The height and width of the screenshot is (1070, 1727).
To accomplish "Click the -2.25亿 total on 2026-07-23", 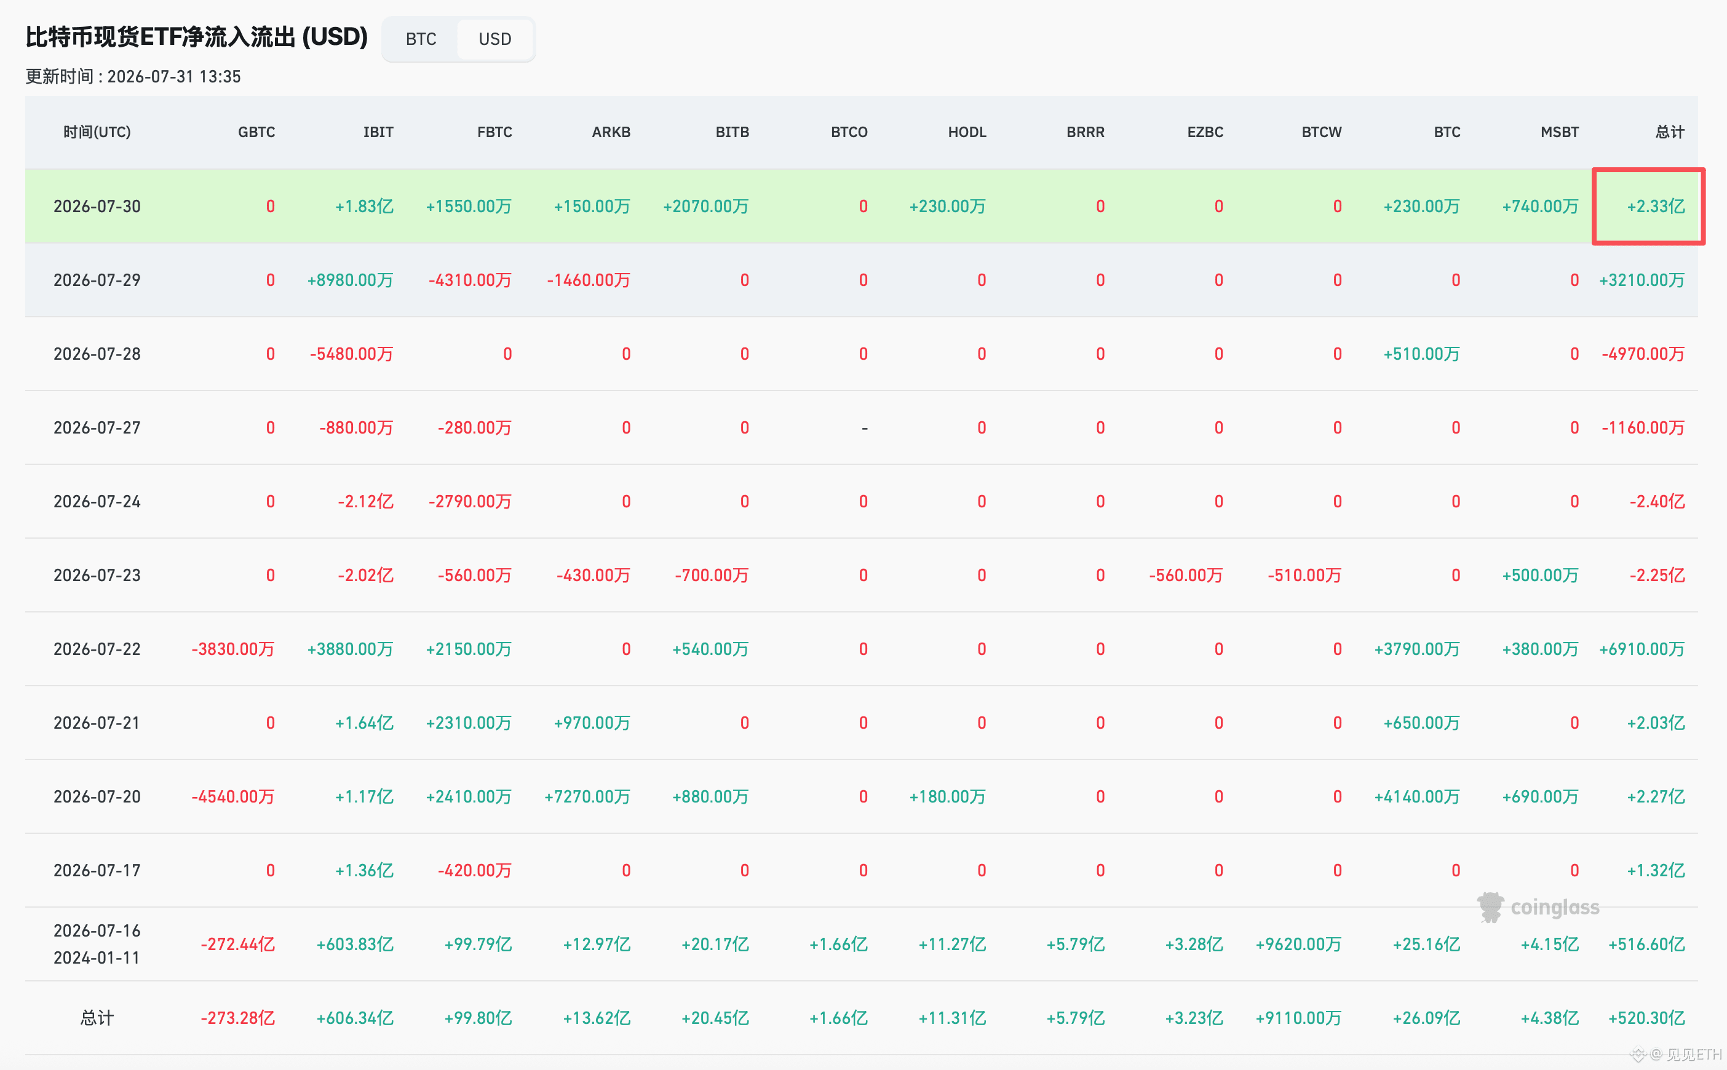I will pyautogui.click(x=1657, y=576).
